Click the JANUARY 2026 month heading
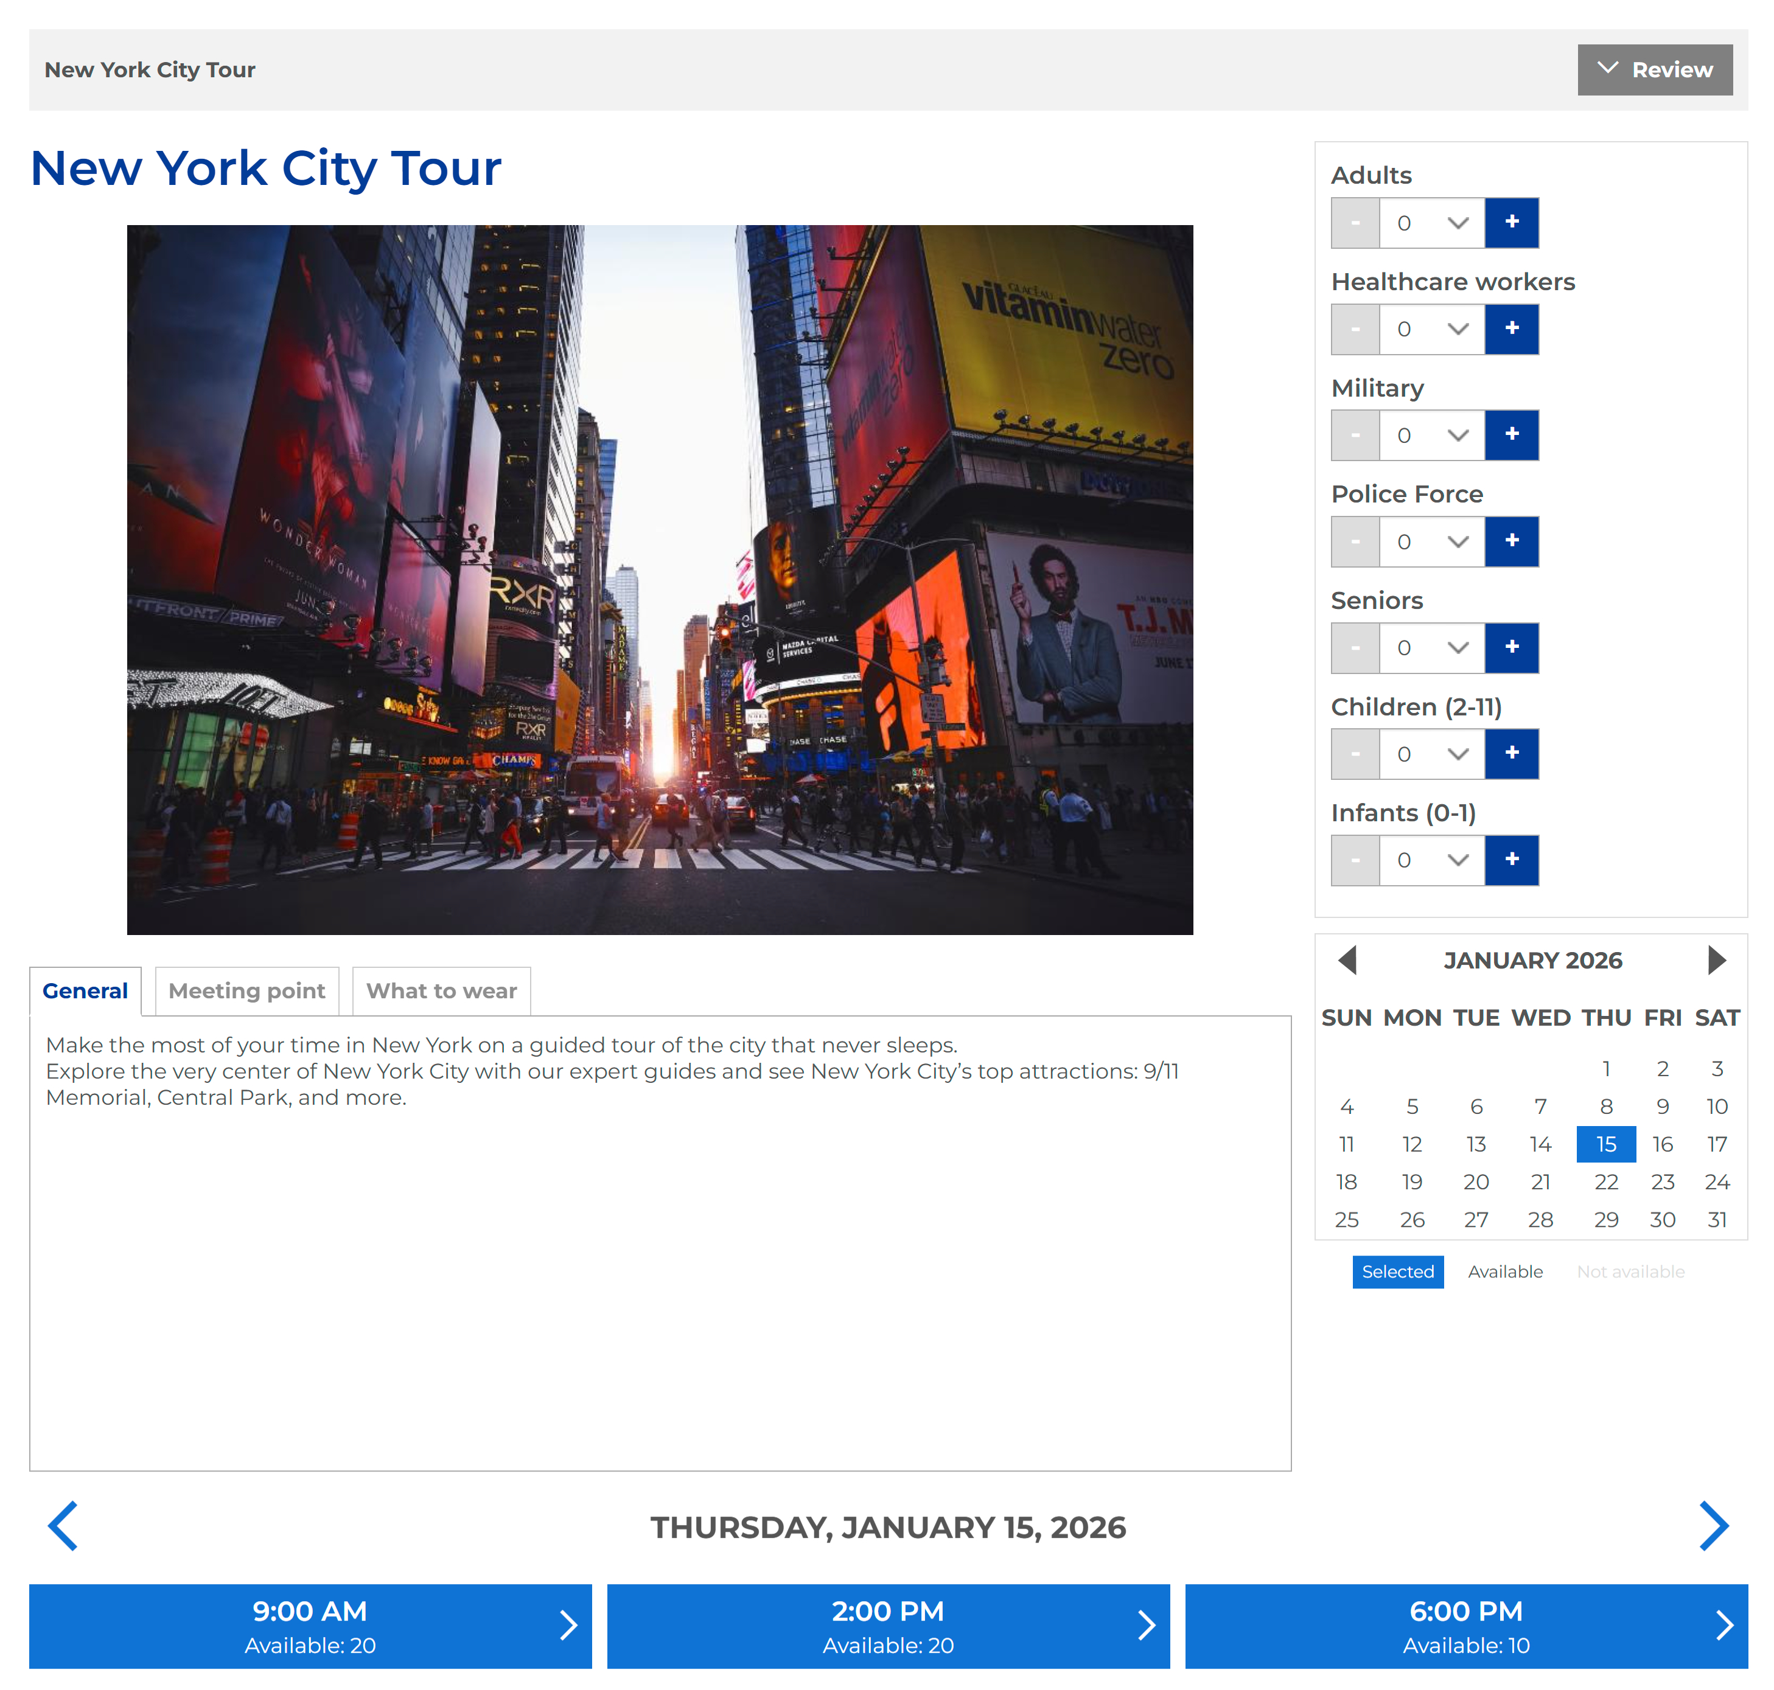The width and height of the screenshot is (1774, 1690). [1532, 961]
